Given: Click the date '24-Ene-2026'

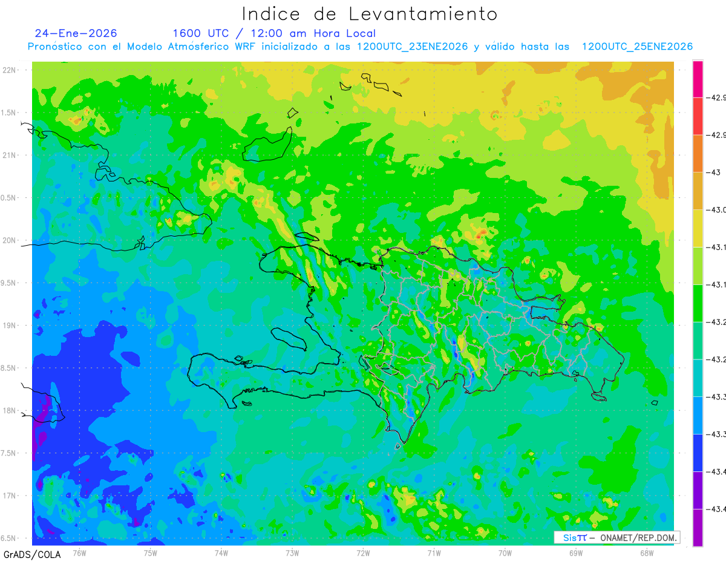Looking at the screenshot, I should [76, 33].
